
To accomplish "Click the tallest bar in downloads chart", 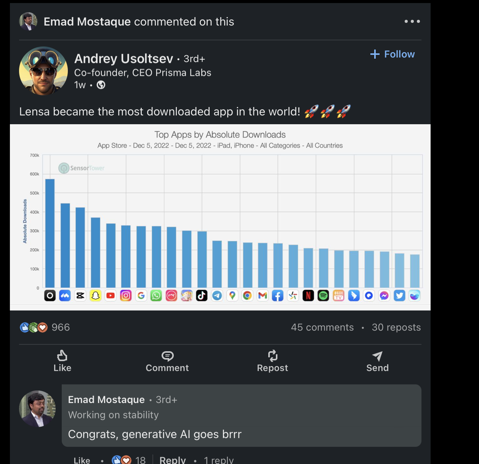I will (50, 233).
